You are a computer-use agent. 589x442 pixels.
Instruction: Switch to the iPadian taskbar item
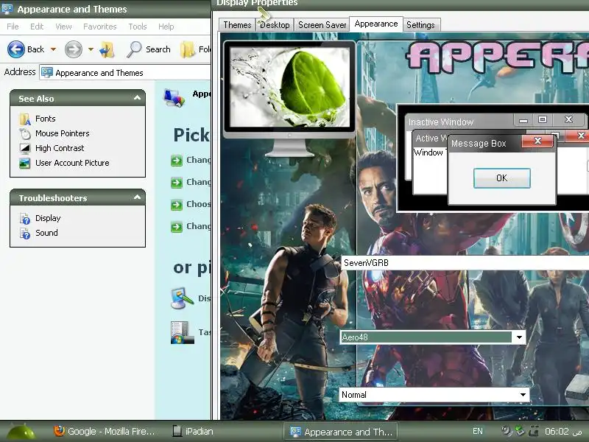[x=192, y=431]
